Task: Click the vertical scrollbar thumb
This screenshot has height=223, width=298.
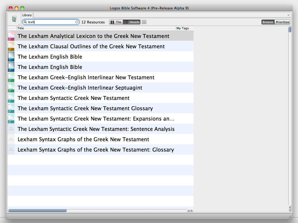Action: click(x=290, y=30)
